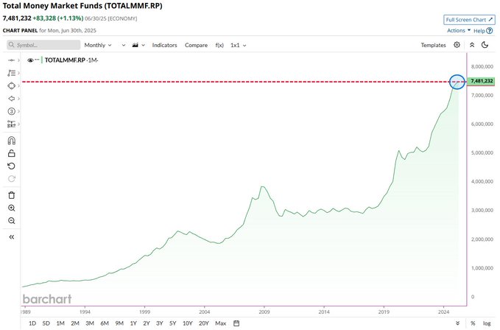The height and width of the screenshot is (330, 500).
Task: Select the 2M range
Action: [75, 323]
